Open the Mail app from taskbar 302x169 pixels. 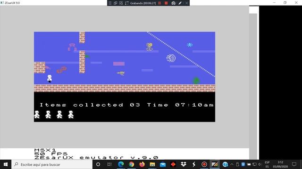[x=163, y=164]
